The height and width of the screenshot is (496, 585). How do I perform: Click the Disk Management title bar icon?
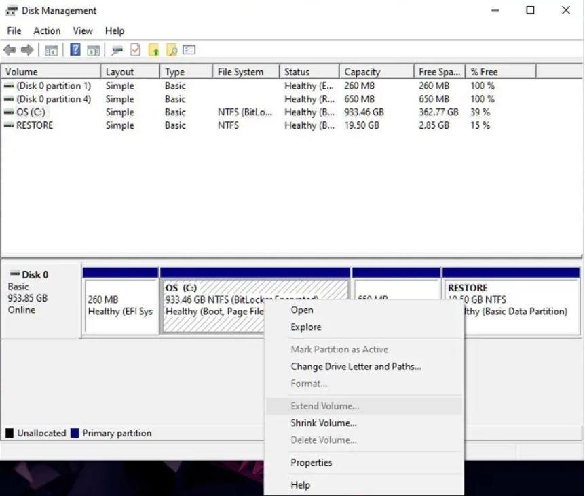pyautogui.click(x=11, y=11)
